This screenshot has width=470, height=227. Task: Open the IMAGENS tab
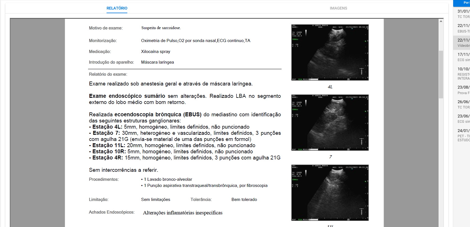pos(338,8)
